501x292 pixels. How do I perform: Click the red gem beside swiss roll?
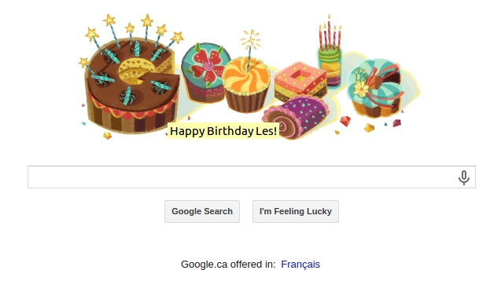[x=345, y=121]
